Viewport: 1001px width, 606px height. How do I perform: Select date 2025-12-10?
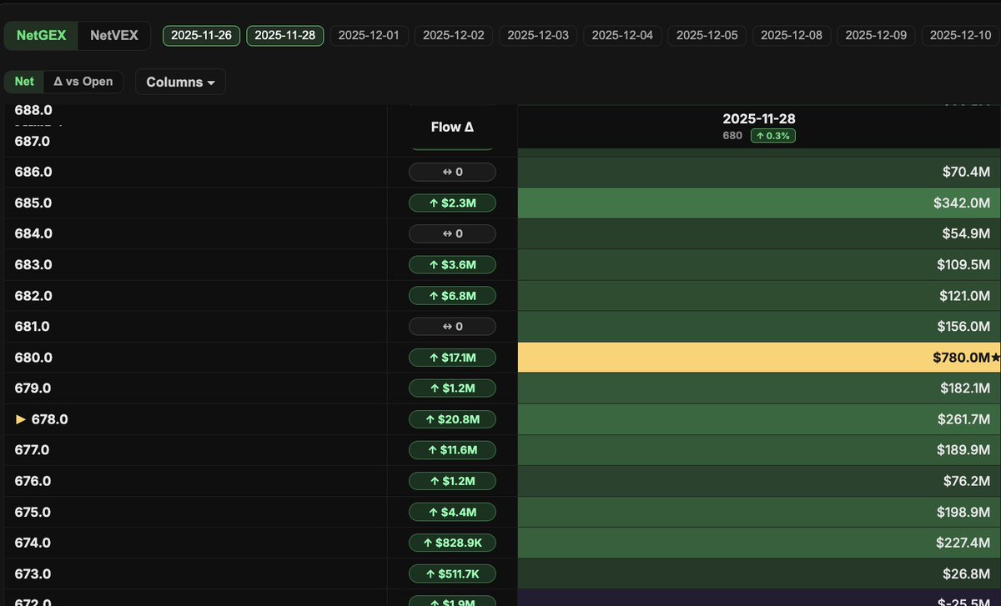[x=960, y=36]
